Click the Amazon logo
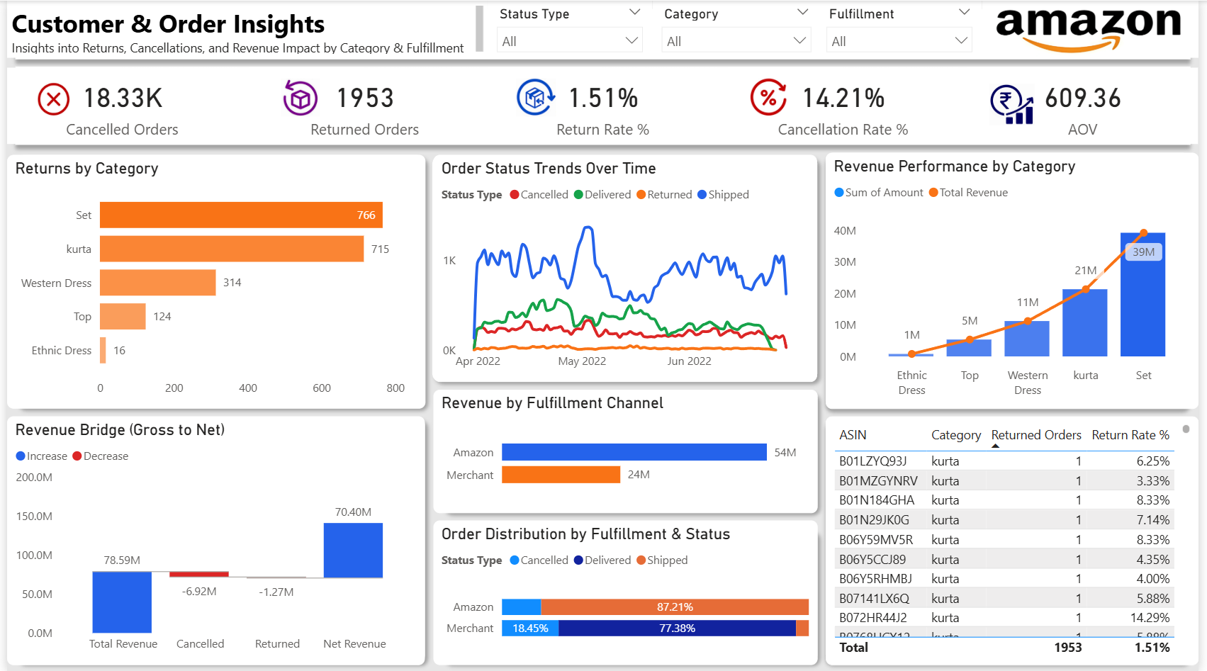 (1088, 30)
